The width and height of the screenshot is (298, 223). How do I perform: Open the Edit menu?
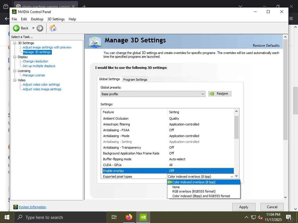[x=24, y=19]
